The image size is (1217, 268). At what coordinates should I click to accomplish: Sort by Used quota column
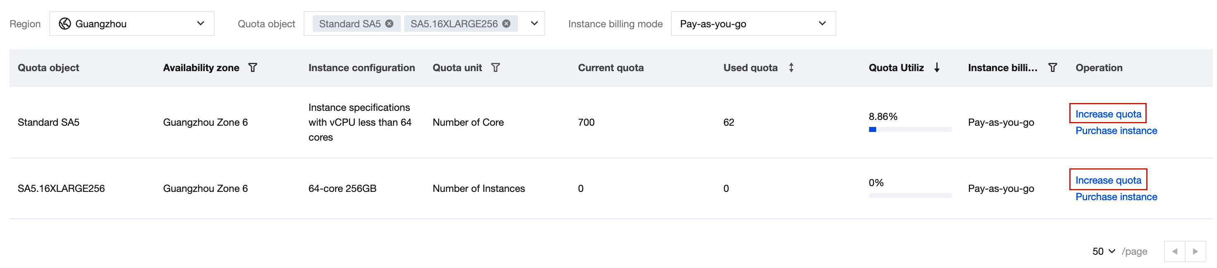click(x=791, y=67)
